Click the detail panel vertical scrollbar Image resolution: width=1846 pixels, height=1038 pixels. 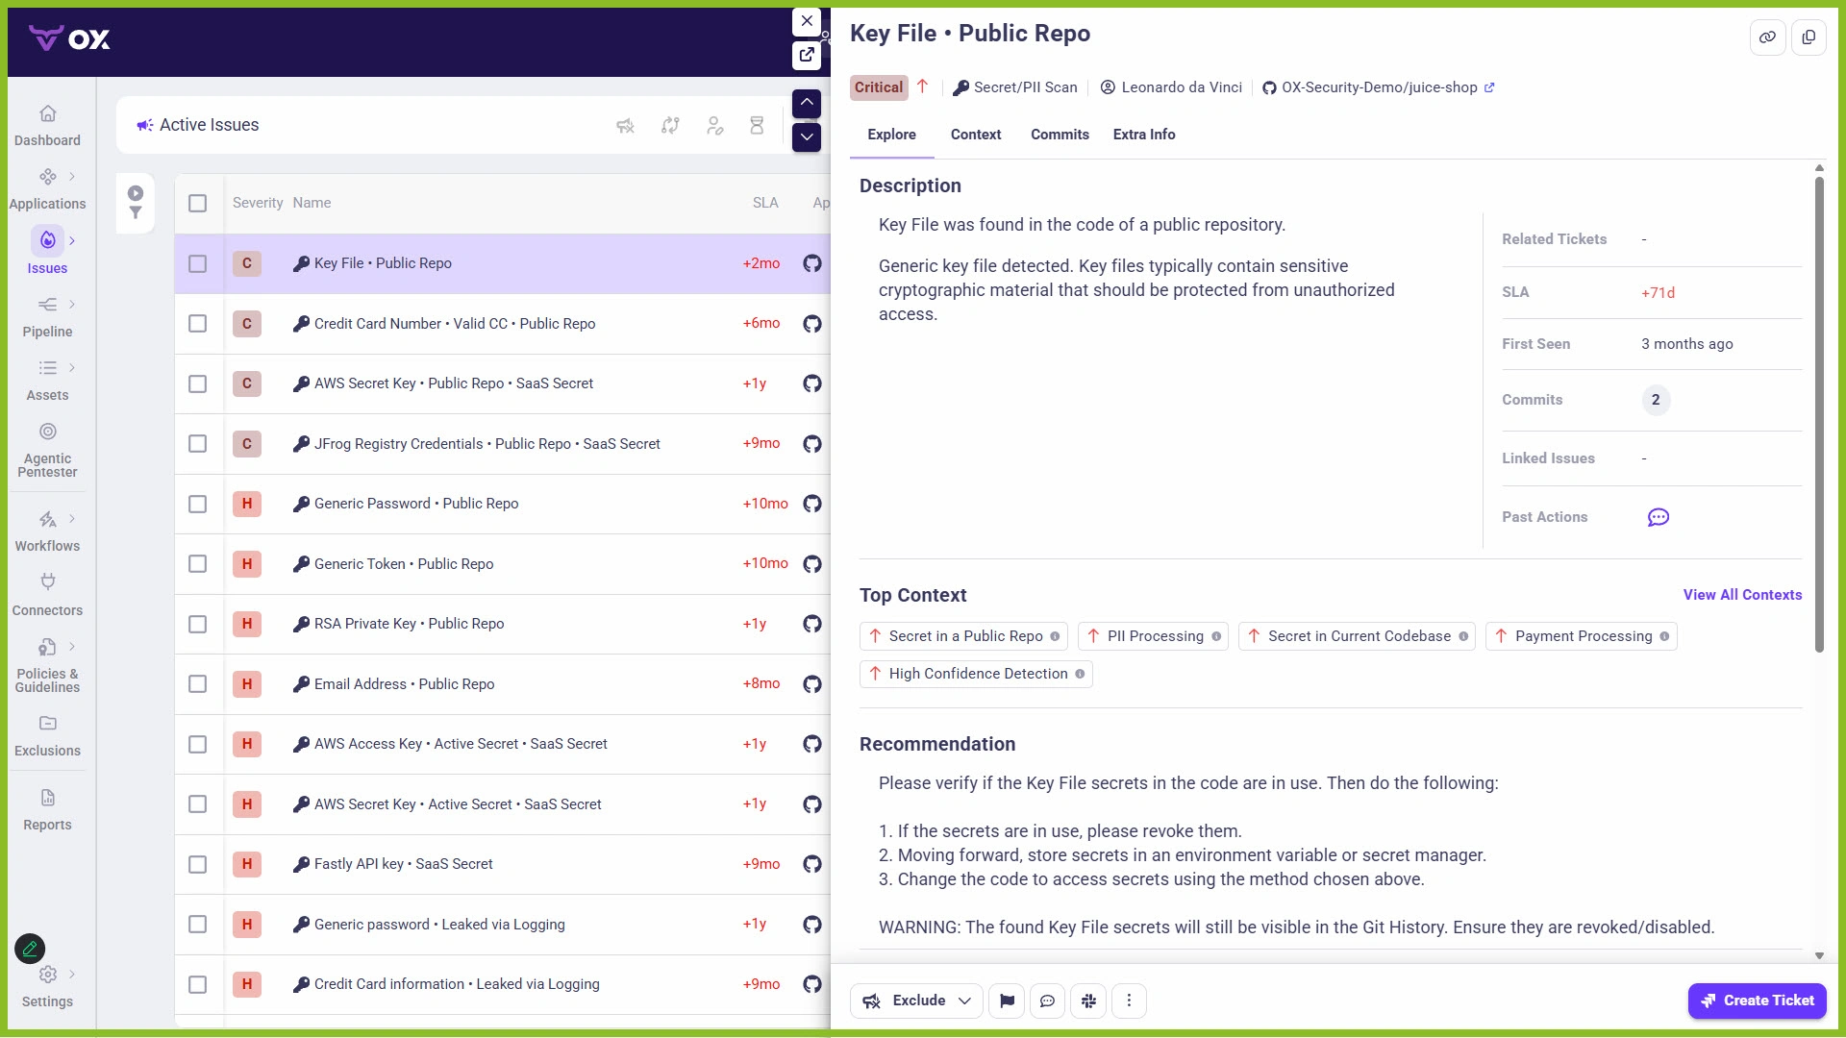pyautogui.click(x=1818, y=413)
